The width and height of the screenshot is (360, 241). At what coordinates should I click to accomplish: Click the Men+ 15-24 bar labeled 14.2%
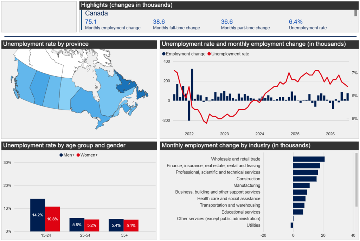(38, 215)
